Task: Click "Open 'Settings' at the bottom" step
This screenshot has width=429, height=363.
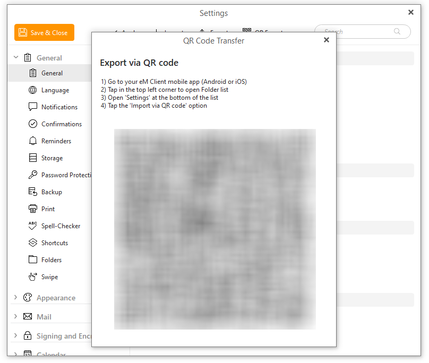Action: (x=159, y=98)
